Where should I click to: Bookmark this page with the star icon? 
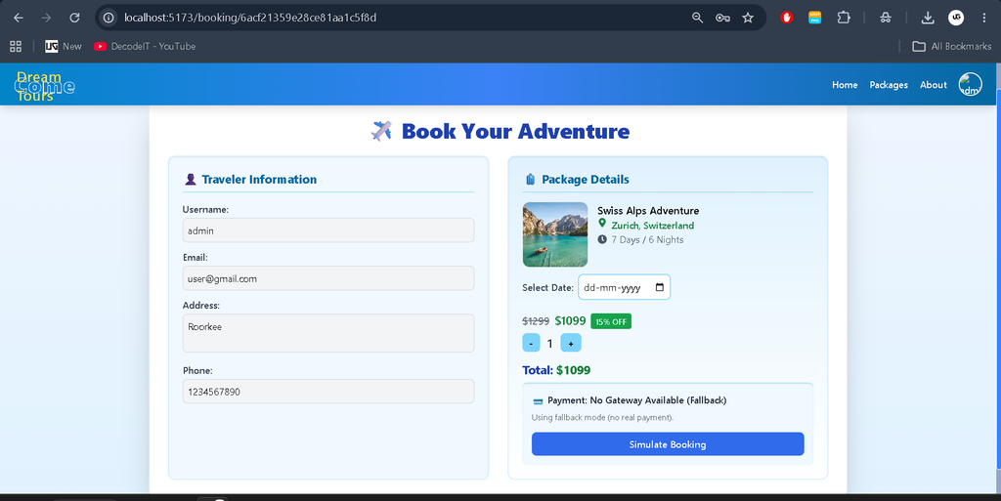click(x=748, y=18)
